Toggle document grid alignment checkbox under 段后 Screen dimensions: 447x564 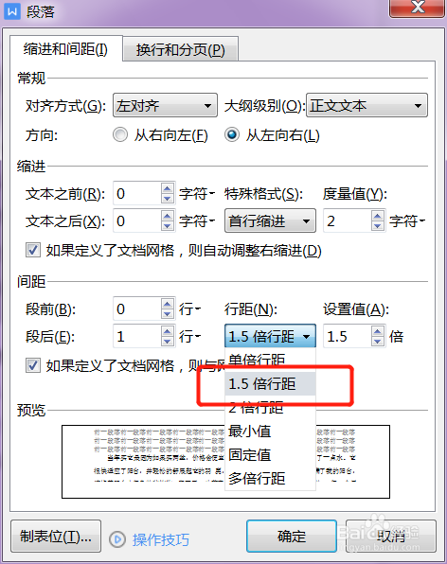point(33,365)
